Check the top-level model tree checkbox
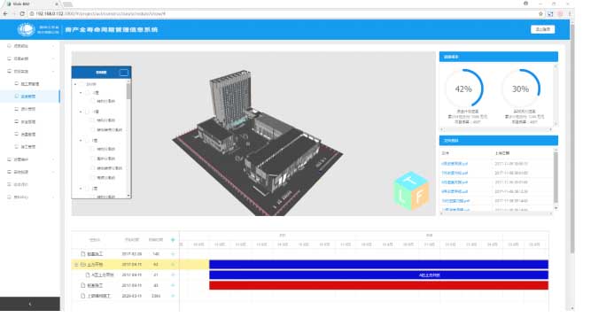614x333 pixels. coord(82,84)
